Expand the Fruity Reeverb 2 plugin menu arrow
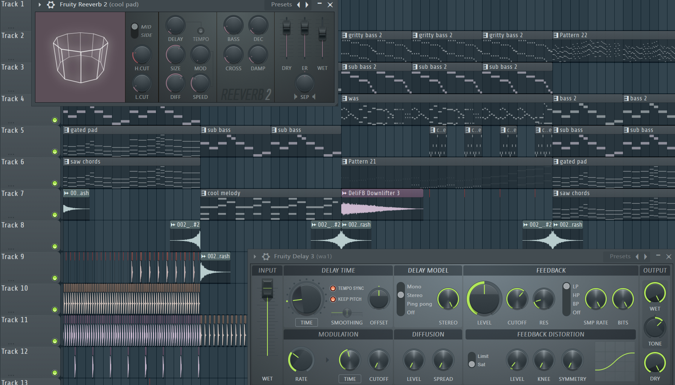 tap(40, 5)
